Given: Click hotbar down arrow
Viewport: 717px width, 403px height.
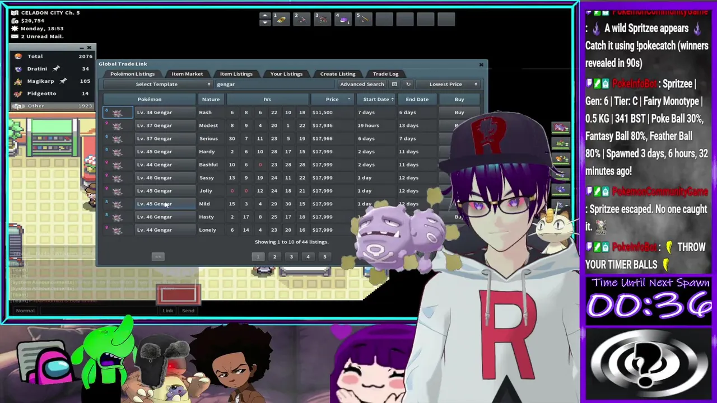Looking at the screenshot, I should pyautogui.click(x=265, y=23).
